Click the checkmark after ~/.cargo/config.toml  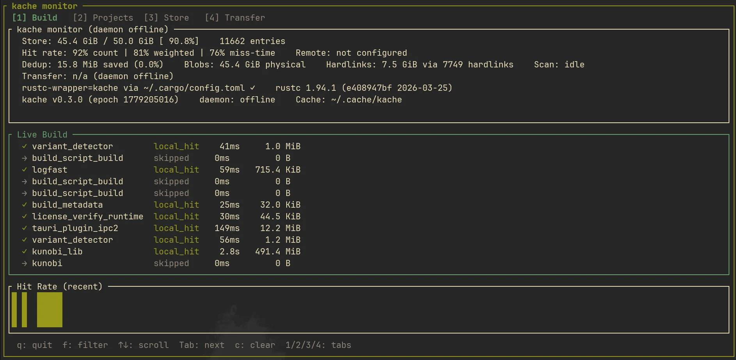(253, 88)
